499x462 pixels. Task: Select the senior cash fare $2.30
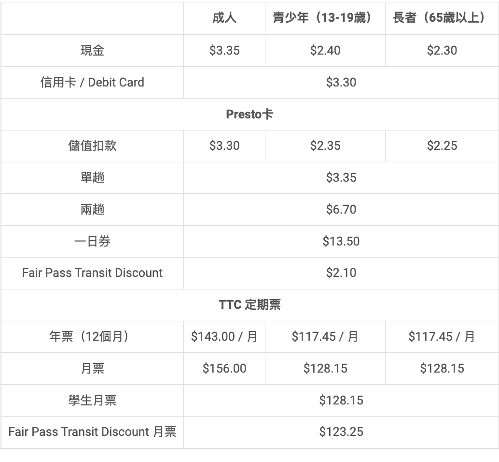442,50
